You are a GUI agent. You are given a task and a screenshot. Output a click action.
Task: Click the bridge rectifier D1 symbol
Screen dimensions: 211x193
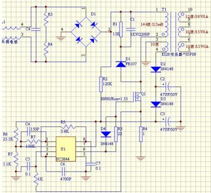click(86, 31)
